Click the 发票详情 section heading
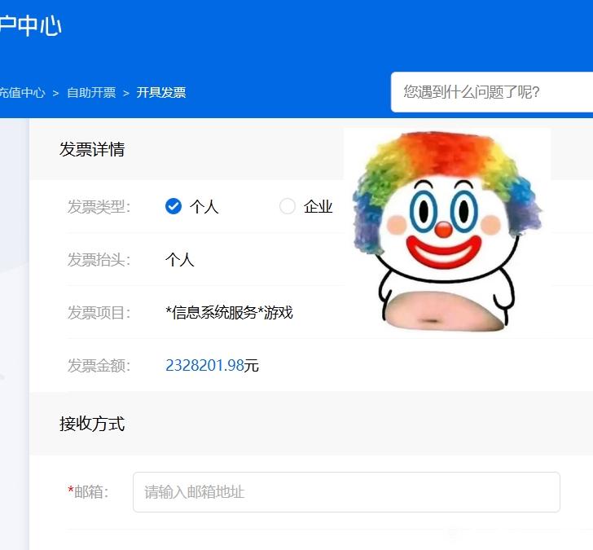Image resolution: width=593 pixels, height=550 pixels. pyautogui.click(x=92, y=150)
